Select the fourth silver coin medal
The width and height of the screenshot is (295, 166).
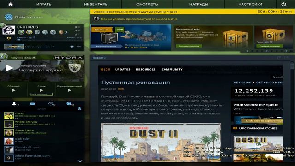pyautogui.click(x=45, y=32)
